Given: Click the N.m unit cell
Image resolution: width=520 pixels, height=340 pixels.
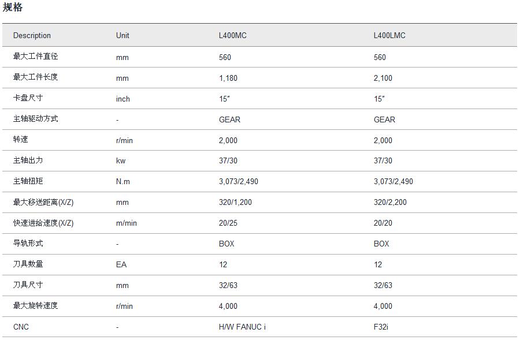Looking at the screenshot, I should [x=123, y=181].
